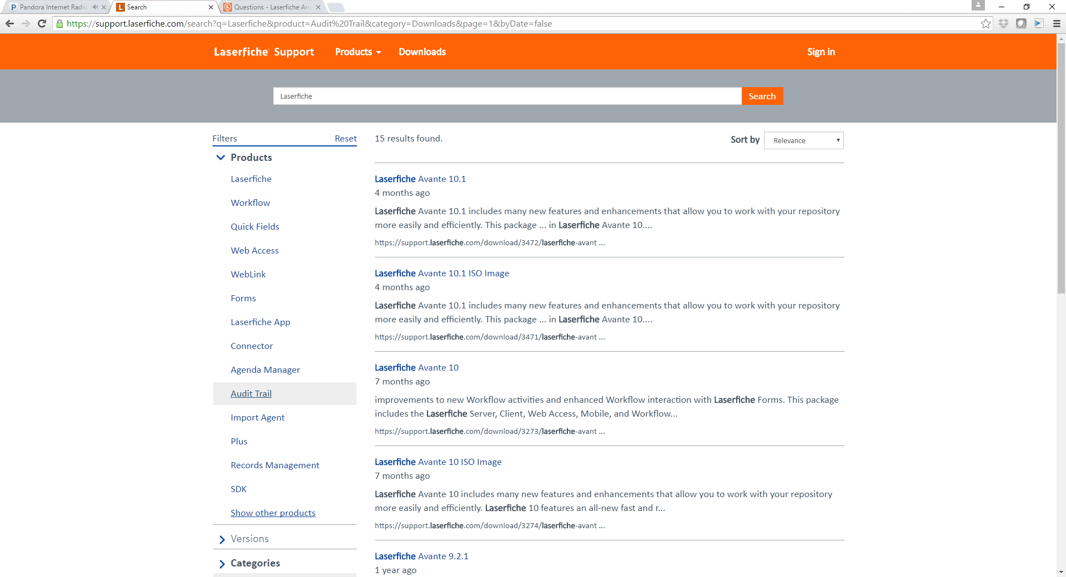Image resolution: width=1066 pixels, height=577 pixels.
Task: Click the Dropbox extension icon
Action: [x=1003, y=23]
